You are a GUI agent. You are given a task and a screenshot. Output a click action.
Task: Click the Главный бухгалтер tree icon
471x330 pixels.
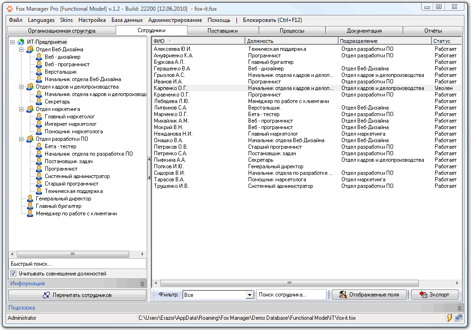(30, 206)
